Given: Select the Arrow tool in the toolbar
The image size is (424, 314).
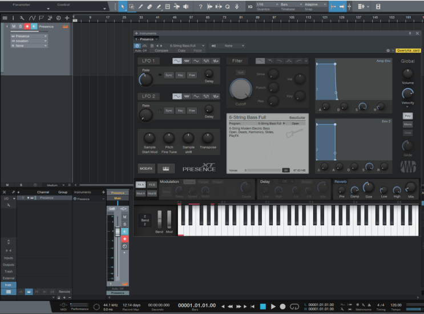Looking at the screenshot, I should [x=122, y=7].
